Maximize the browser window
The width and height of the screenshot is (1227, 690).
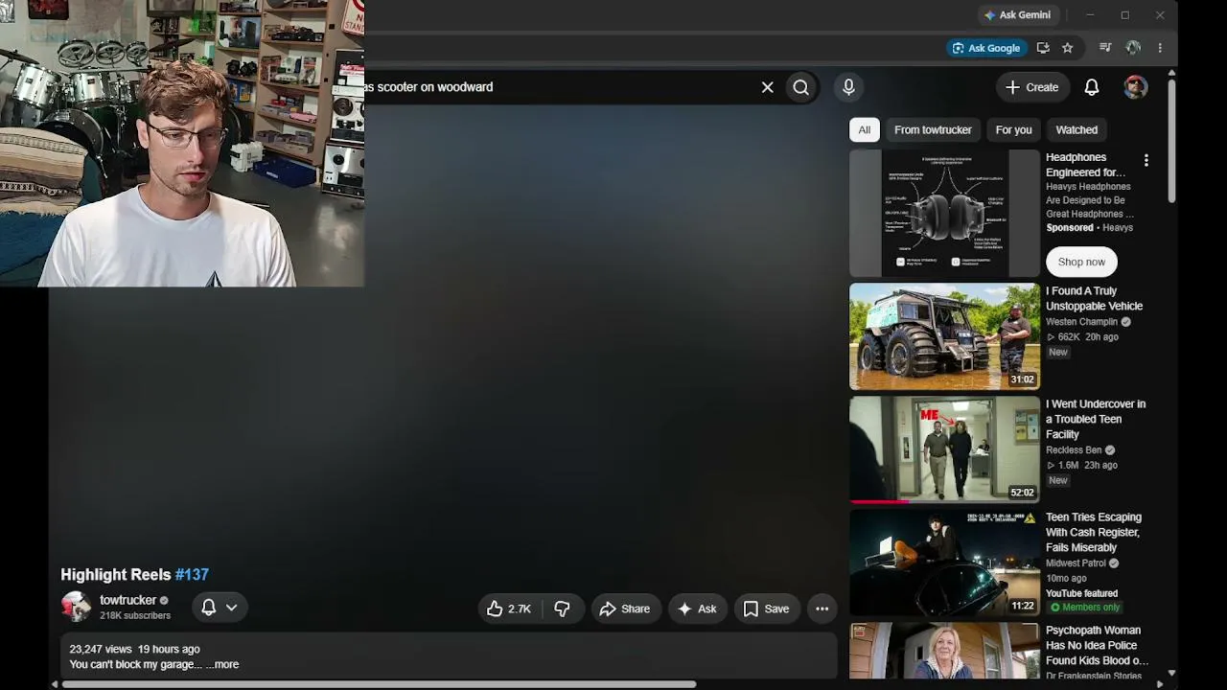click(x=1124, y=14)
